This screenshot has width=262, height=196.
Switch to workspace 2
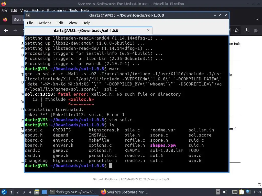18,192
